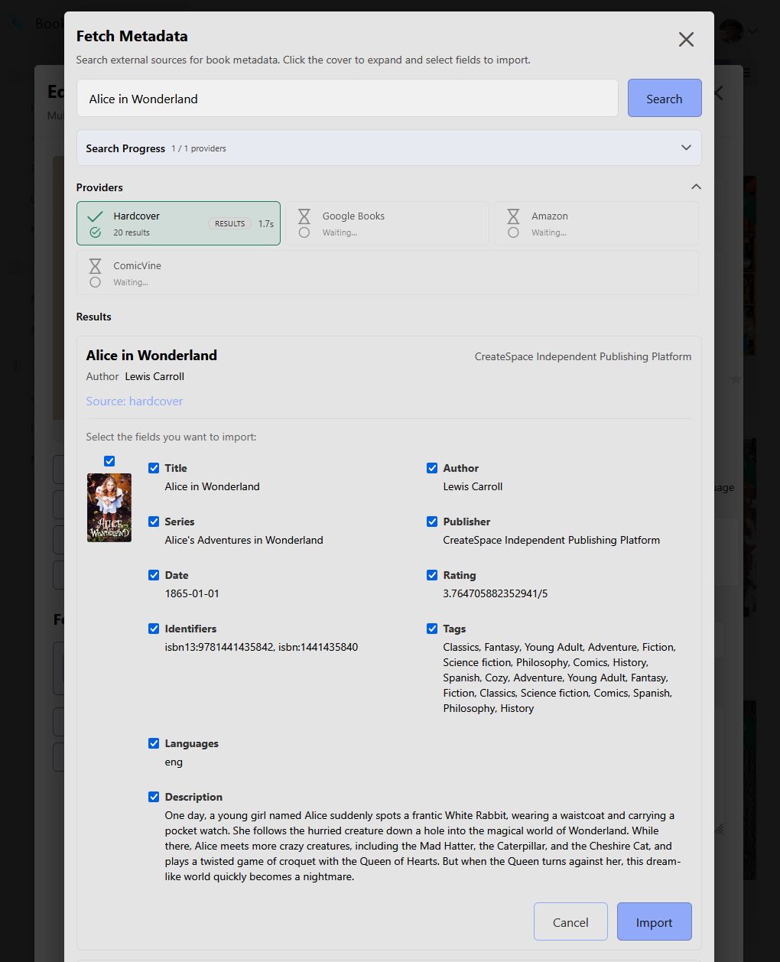The height and width of the screenshot is (962, 780).
Task: Click the RESULTS badge on Hardcover
Action: pos(229,224)
